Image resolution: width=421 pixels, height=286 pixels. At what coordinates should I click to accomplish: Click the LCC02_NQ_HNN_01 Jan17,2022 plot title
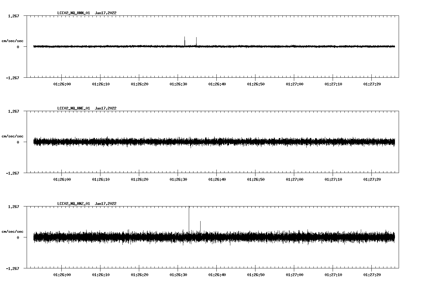[x=87, y=13]
